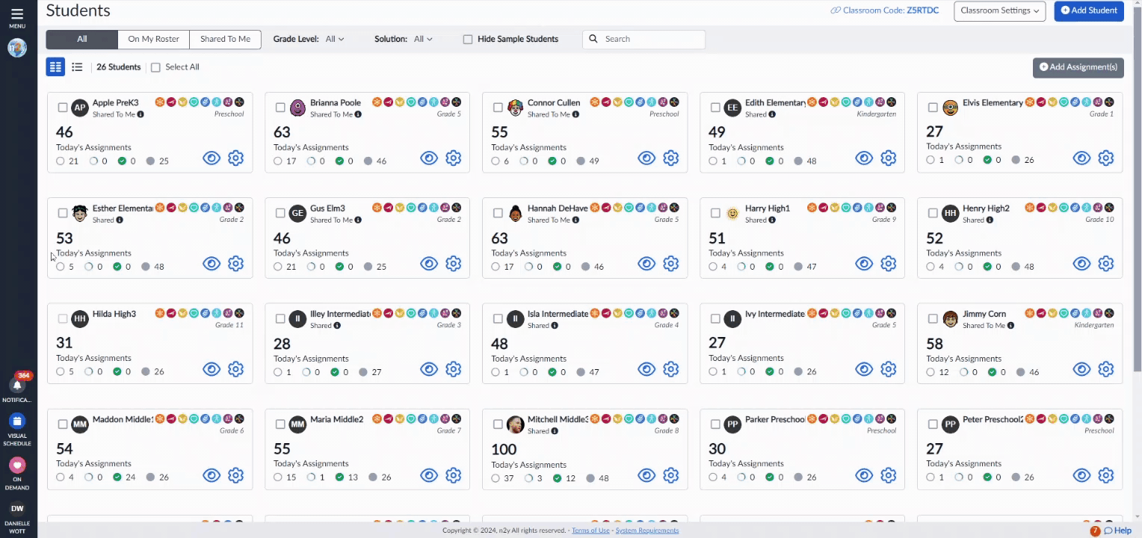Open settings gear on Hannah DeHaven card
This screenshot has width=1142, height=538.
click(670, 263)
